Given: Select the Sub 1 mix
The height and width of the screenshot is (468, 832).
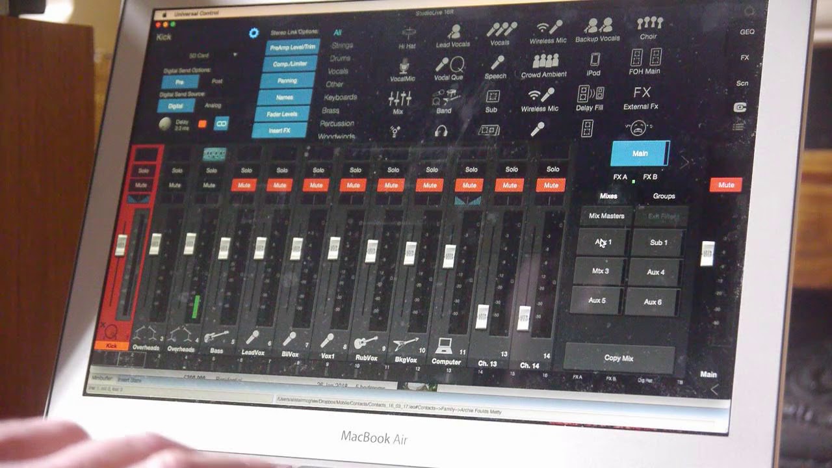Looking at the screenshot, I should (658, 242).
